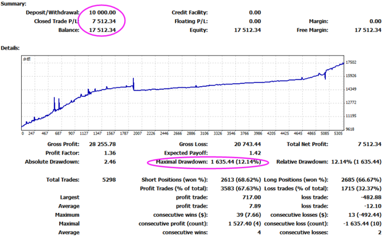Click the Summary heading
This screenshot has width=386, height=237.
(x=13, y=4)
